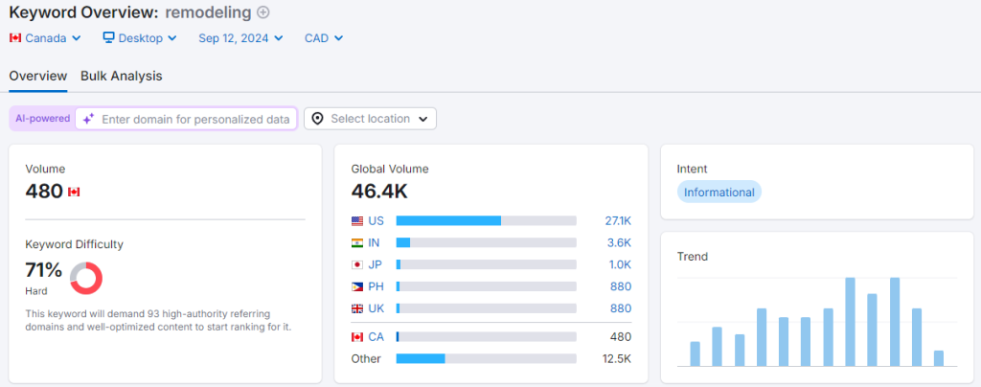Click the 3.6K India volume link
The width and height of the screenshot is (981, 387).
(x=619, y=242)
